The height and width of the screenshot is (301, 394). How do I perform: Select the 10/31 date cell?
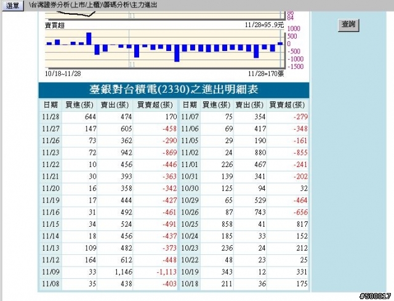click(x=190, y=176)
